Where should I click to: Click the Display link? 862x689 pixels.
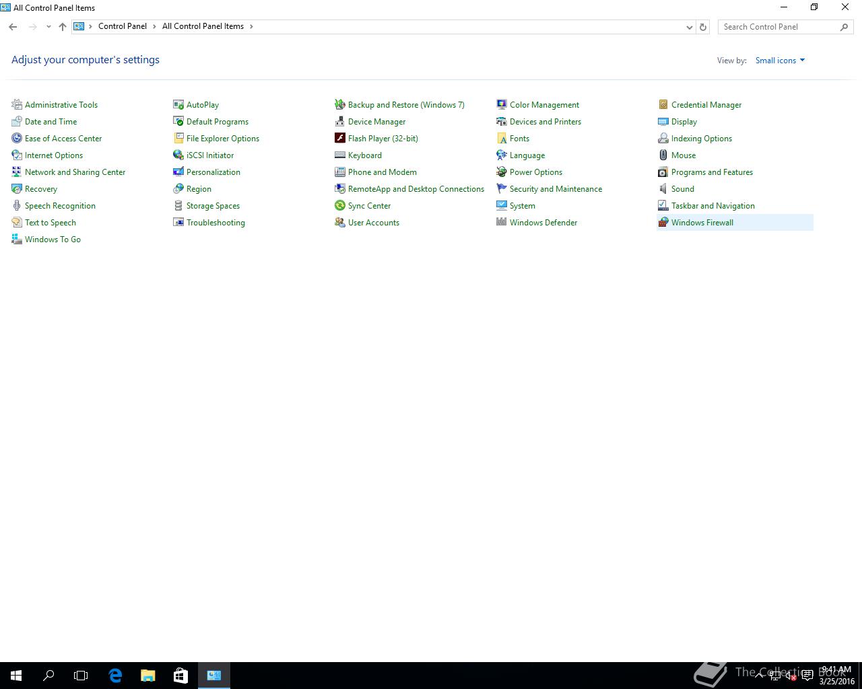pos(684,121)
